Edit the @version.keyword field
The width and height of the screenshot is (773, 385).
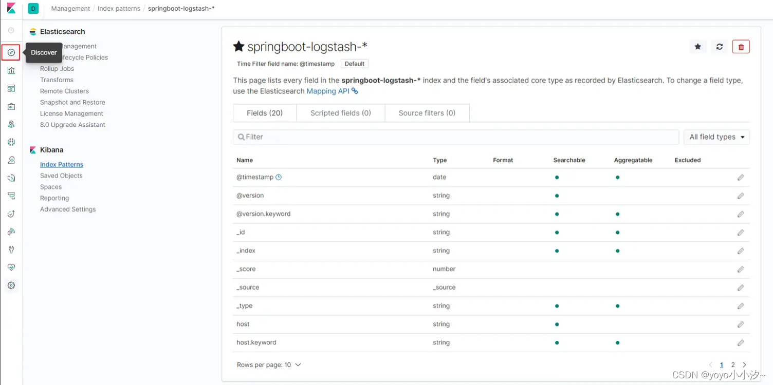click(x=741, y=214)
